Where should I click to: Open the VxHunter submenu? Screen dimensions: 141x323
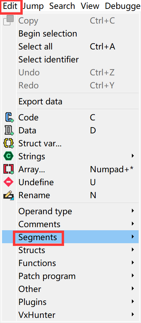(70, 315)
